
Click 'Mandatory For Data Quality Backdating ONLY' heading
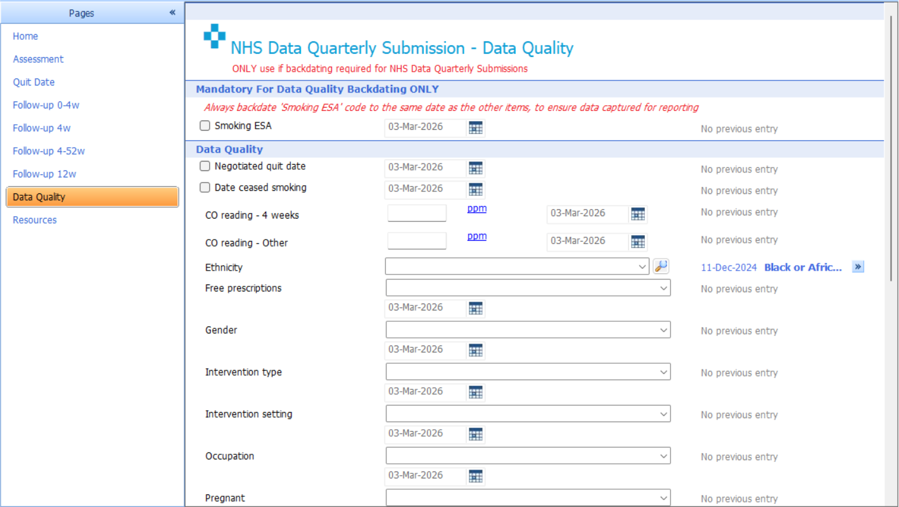(317, 89)
